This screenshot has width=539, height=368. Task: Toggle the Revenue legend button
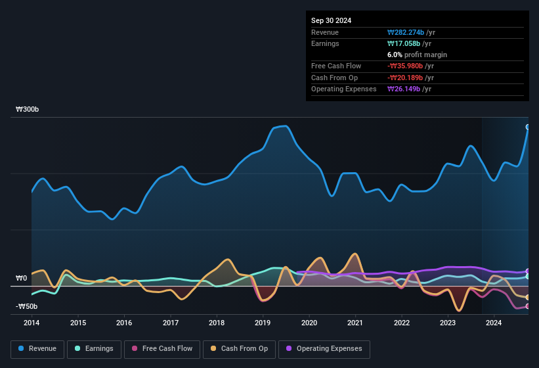click(37, 349)
